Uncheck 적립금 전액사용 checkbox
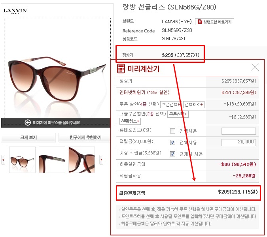The width and height of the screenshot is (267, 237). (172, 142)
